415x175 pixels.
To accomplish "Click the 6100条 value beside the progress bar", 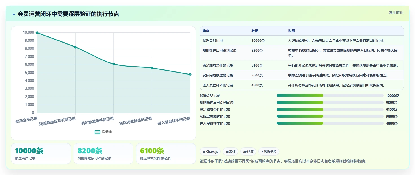I will point(392,110).
